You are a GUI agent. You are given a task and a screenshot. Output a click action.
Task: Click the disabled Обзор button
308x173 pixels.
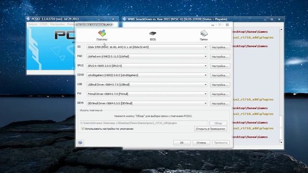pos(218,123)
